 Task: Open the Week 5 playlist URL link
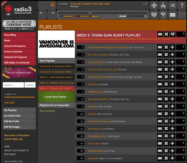124,39
